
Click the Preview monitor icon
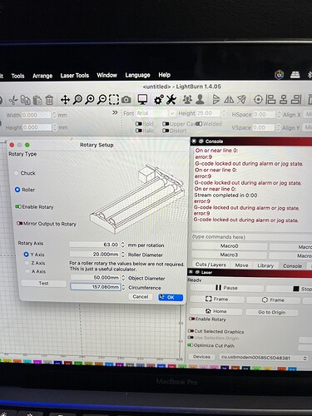142,100
